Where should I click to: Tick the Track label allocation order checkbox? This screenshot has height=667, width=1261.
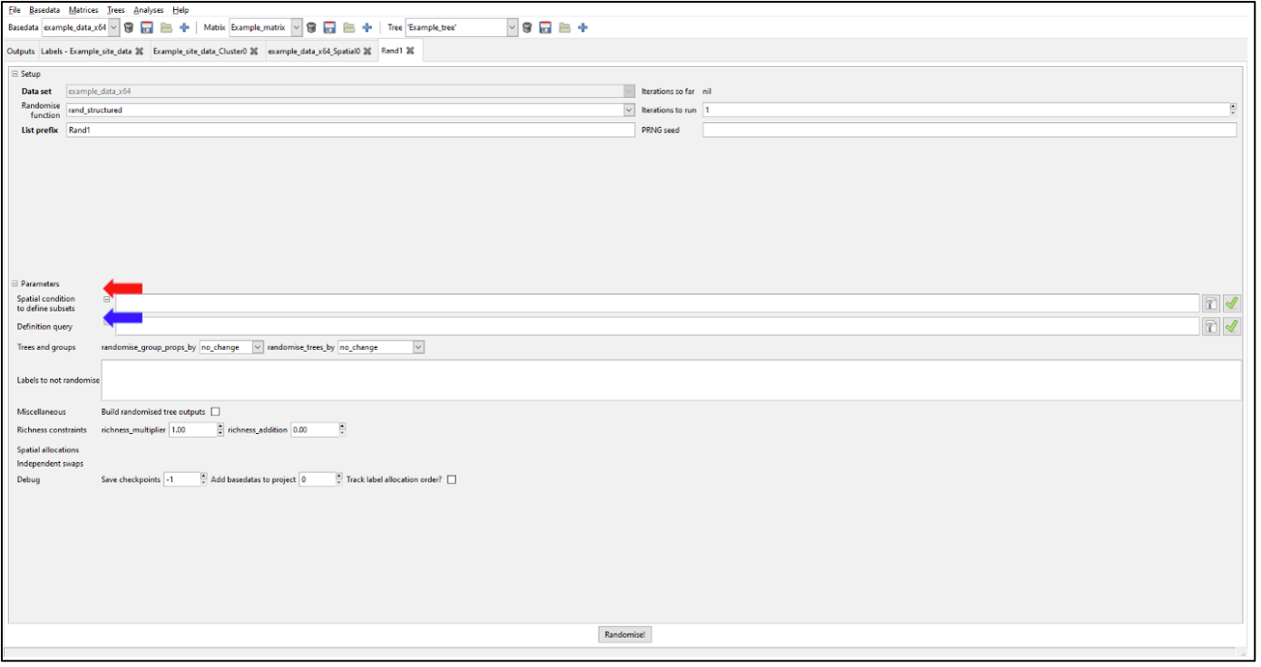point(452,479)
